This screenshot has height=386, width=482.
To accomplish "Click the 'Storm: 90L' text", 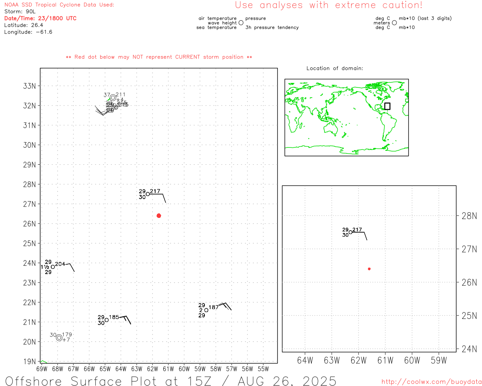I will pos(20,12).
